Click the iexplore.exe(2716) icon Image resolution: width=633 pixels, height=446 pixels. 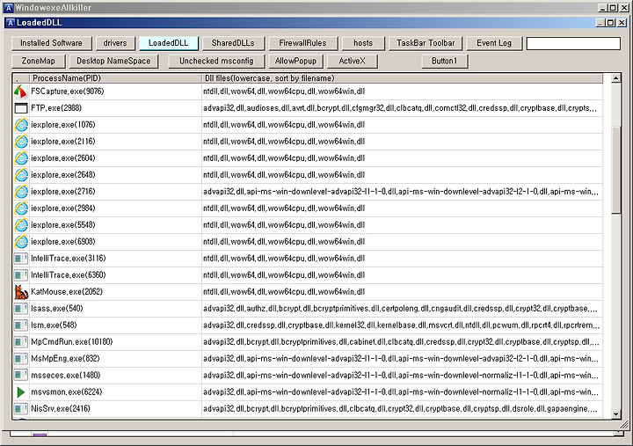[x=21, y=192]
